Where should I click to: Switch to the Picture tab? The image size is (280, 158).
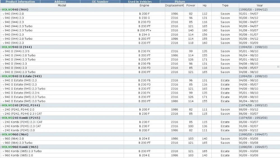coord(180,2)
